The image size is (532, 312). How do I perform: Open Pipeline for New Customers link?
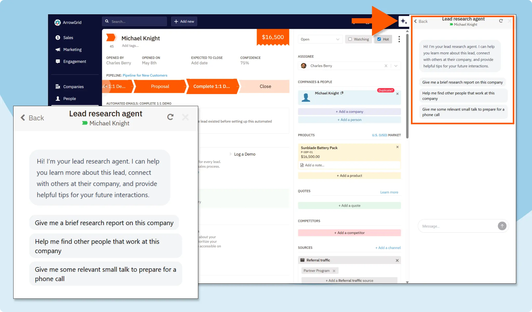(x=145, y=75)
